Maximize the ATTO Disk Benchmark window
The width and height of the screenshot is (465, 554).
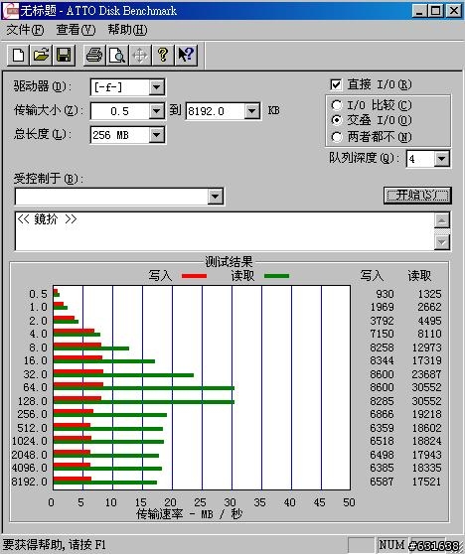click(x=435, y=11)
